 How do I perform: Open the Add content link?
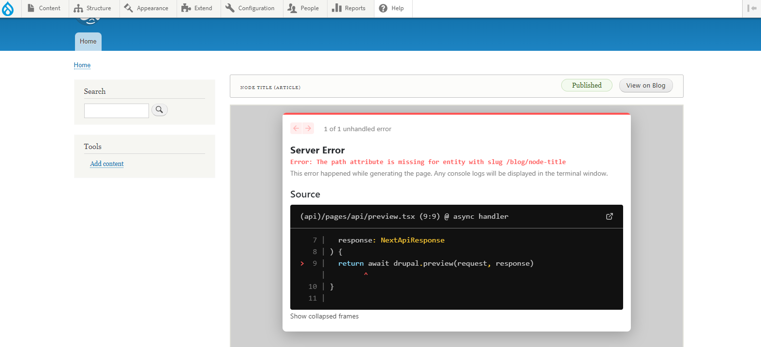[x=107, y=164]
